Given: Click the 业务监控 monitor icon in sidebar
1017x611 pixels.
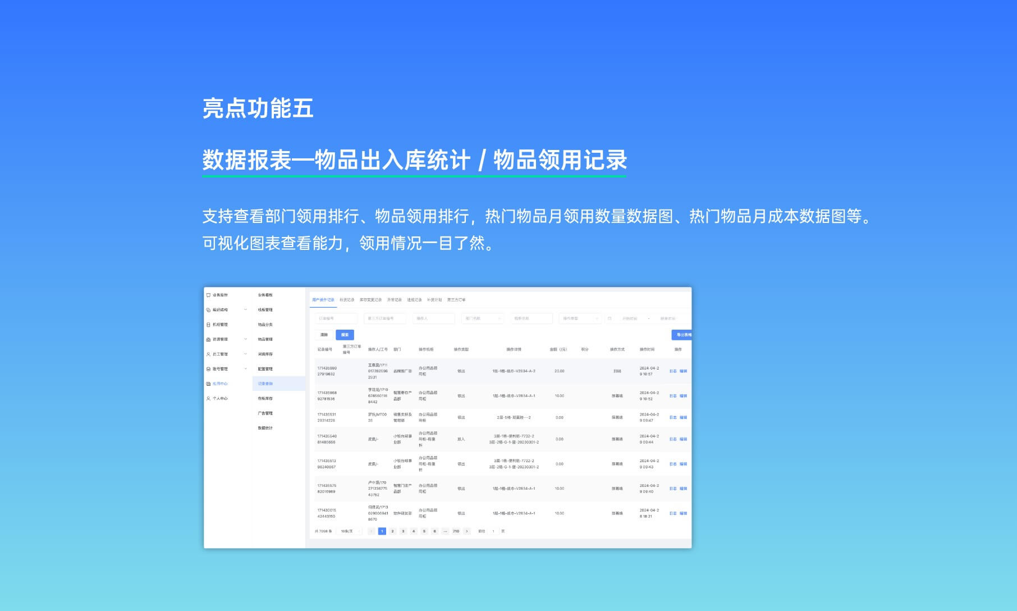Looking at the screenshot, I should click(208, 295).
